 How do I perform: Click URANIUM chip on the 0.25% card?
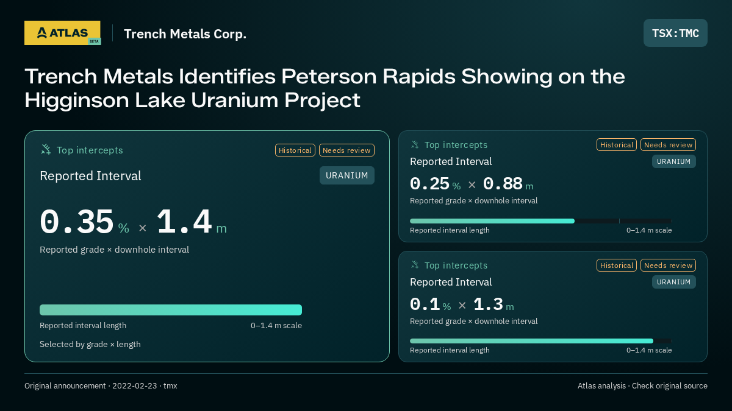pos(674,161)
